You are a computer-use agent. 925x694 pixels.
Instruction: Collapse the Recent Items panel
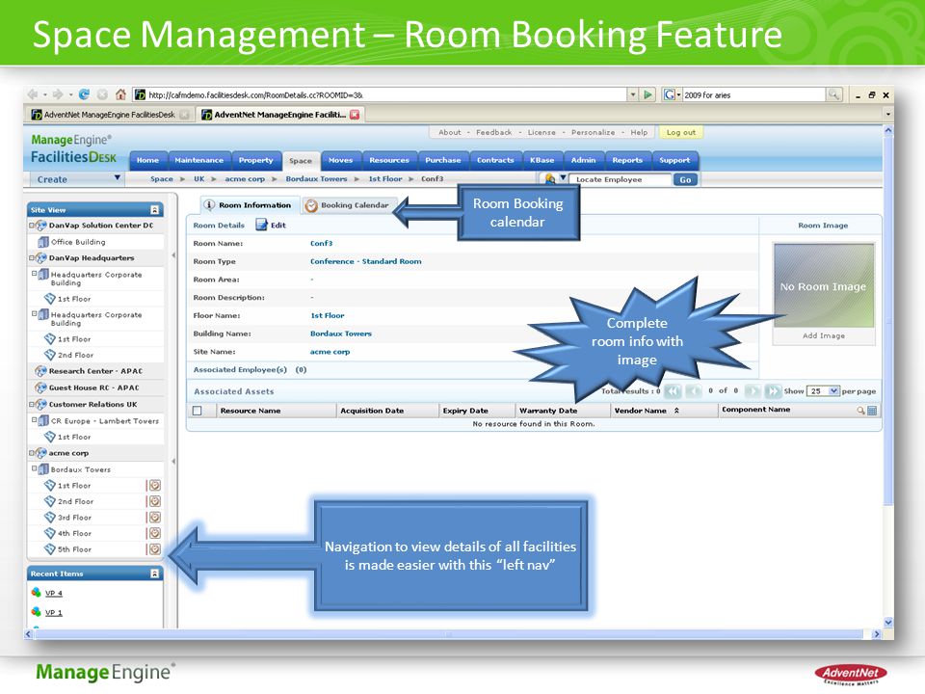pyautogui.click(x=154, y=573)
